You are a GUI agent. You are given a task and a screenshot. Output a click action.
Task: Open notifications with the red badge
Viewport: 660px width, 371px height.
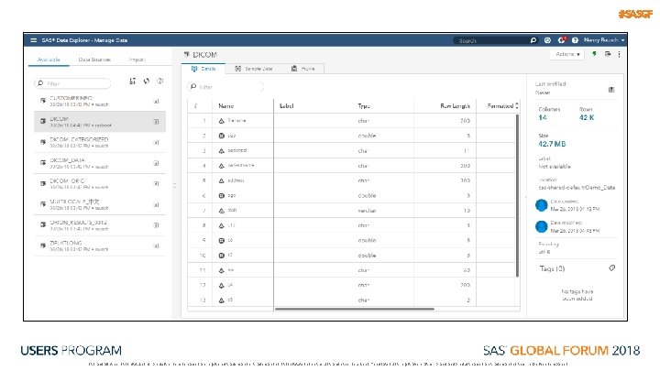click(562, 40)
